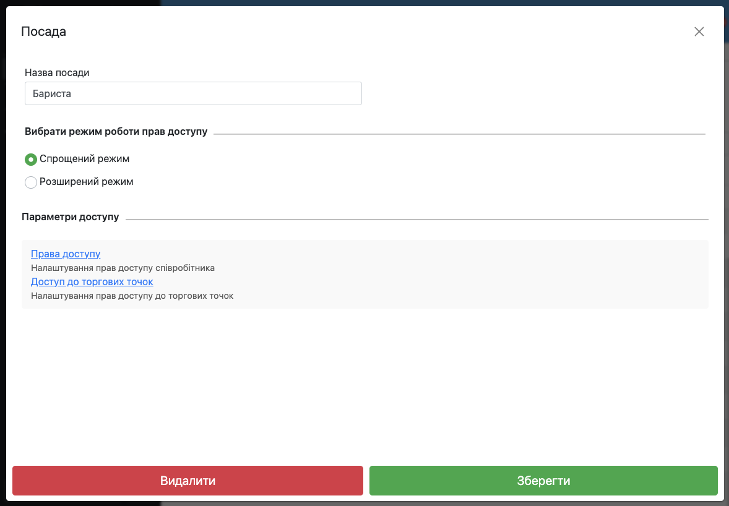Click the Параметри доступу section heading
Image resolution: width=729 pixels, height=506 pixels.
coord(70,217)
